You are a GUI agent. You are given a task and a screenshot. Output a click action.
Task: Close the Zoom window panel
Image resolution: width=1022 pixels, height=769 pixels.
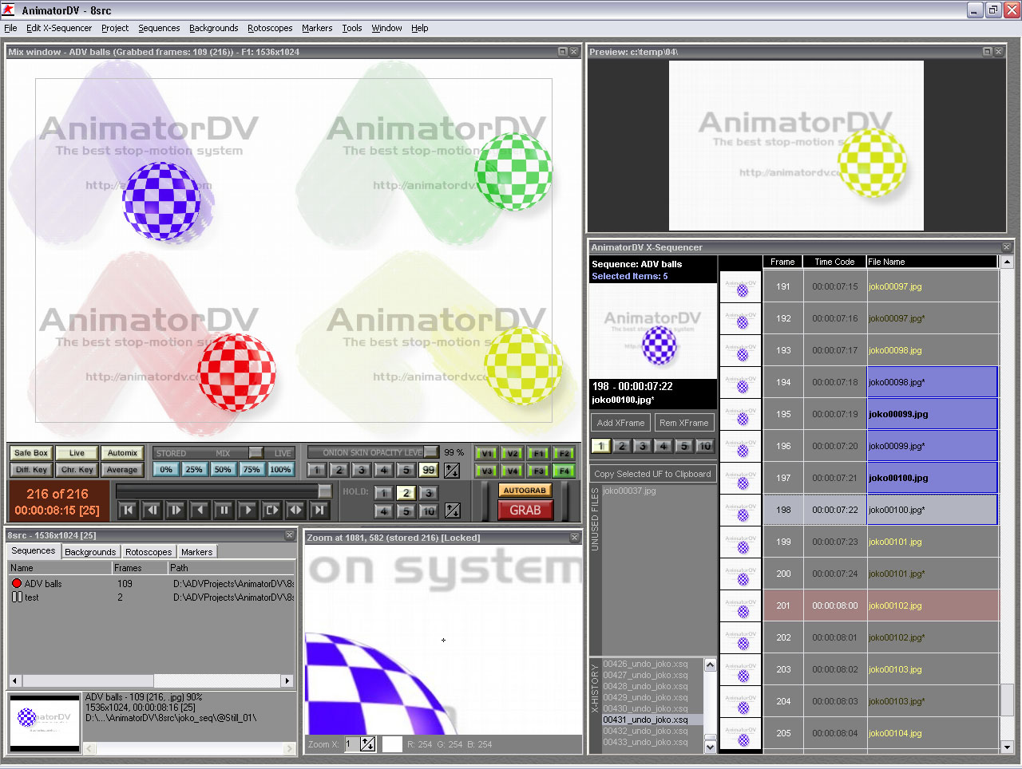(x=574, y=538)
